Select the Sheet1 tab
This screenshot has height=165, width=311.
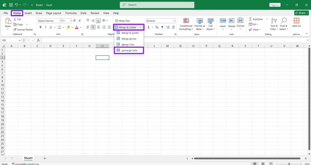[28, 158]
